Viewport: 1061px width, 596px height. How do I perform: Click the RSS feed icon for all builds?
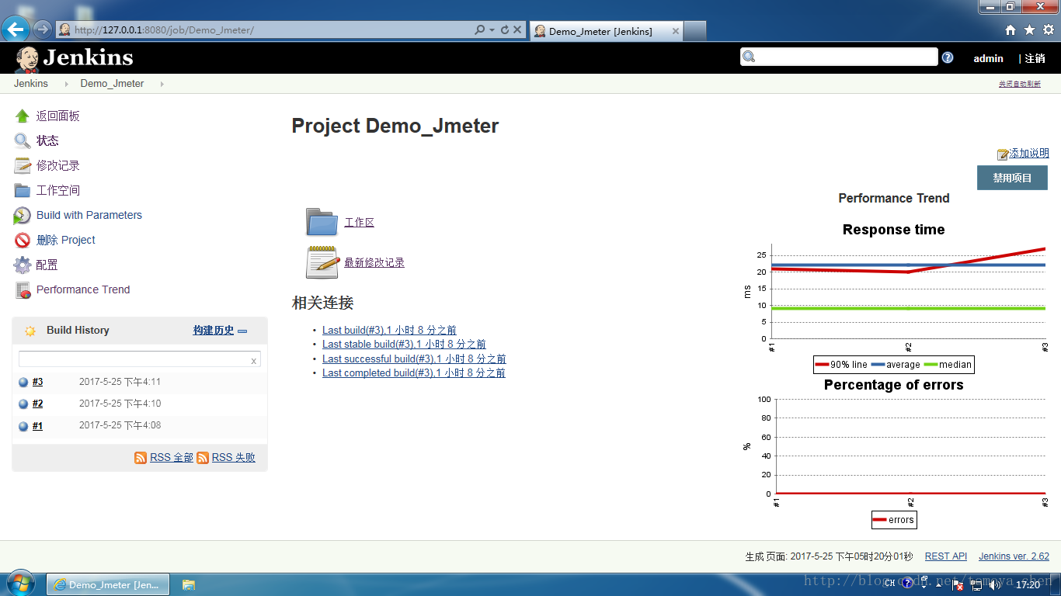(x=141, y=458)
